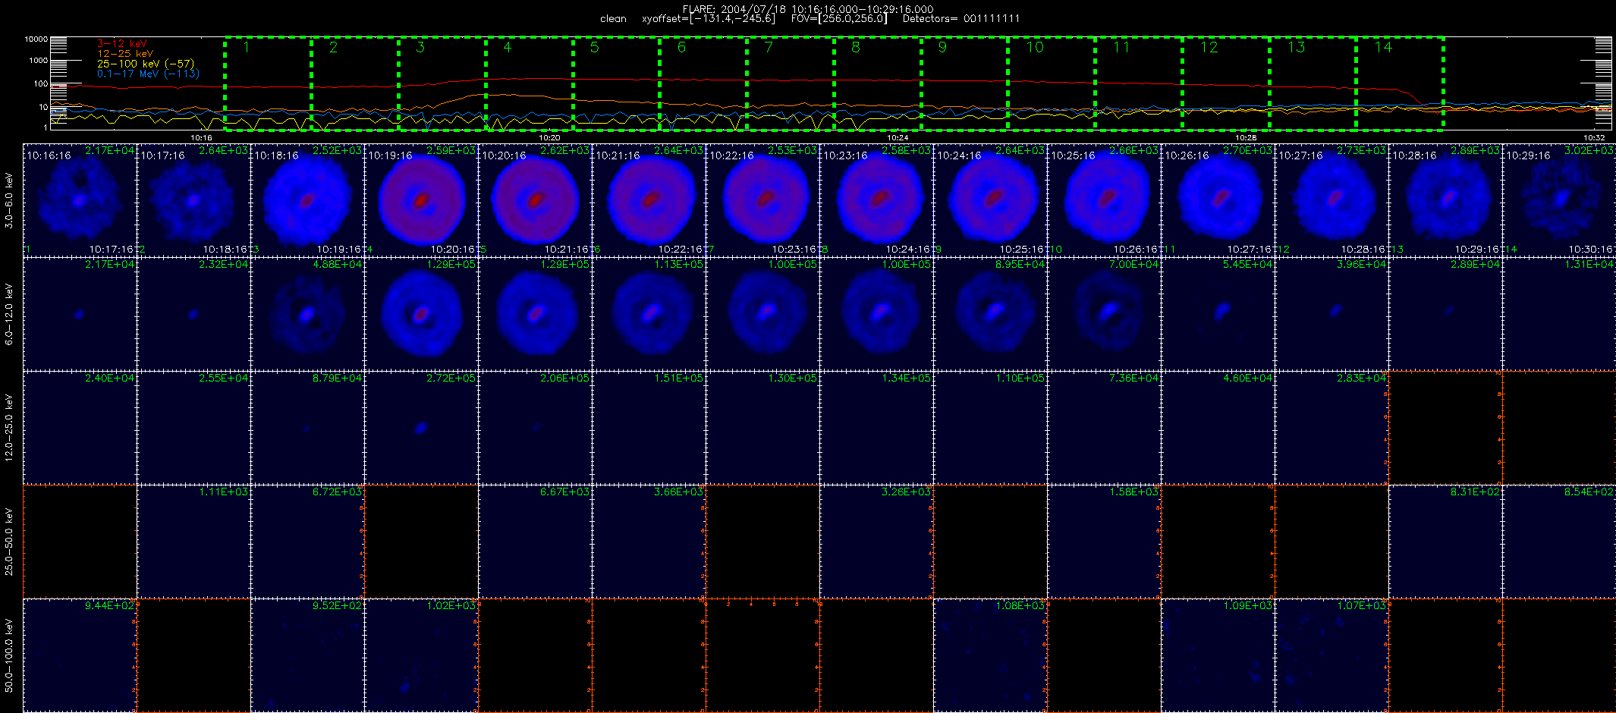The image size is (1616, 713).
Task: Click the 'clean' algorithm label
Action: (613, 19)
